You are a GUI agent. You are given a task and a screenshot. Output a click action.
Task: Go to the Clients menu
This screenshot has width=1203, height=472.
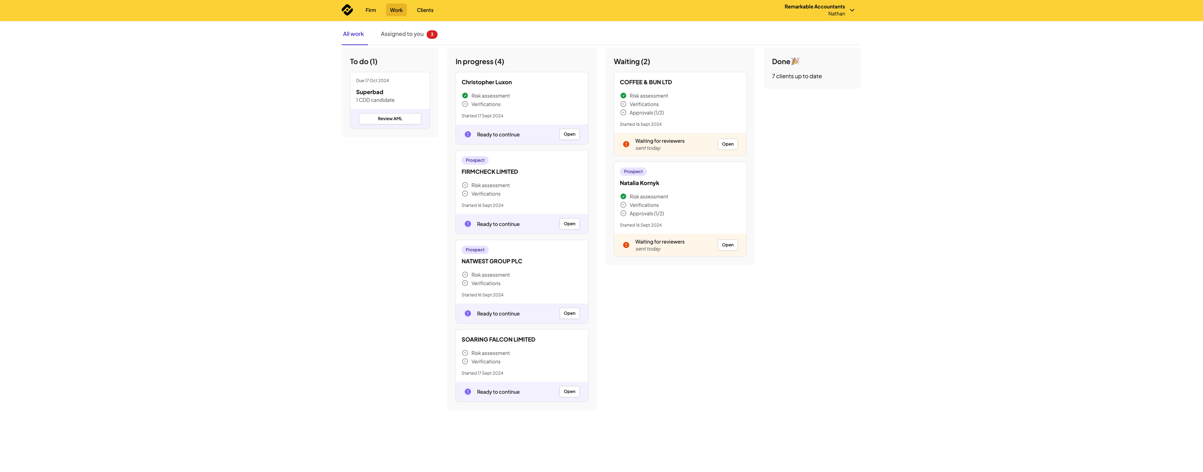pyautogui.click(x=425, y=10)
